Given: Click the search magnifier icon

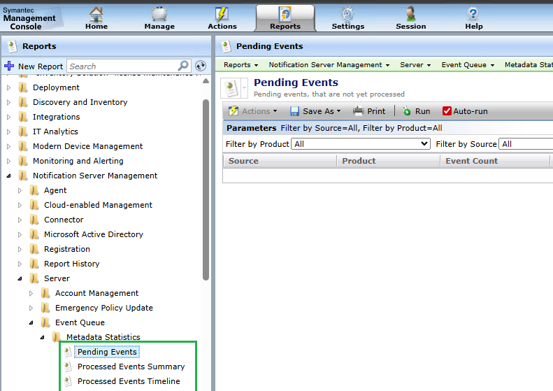Looking at the screenshot, I should tap(183, 66).
